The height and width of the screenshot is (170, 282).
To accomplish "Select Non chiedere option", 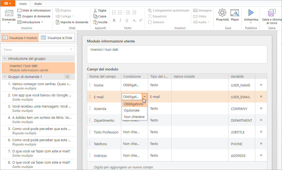I will click(x=134, y=117).
